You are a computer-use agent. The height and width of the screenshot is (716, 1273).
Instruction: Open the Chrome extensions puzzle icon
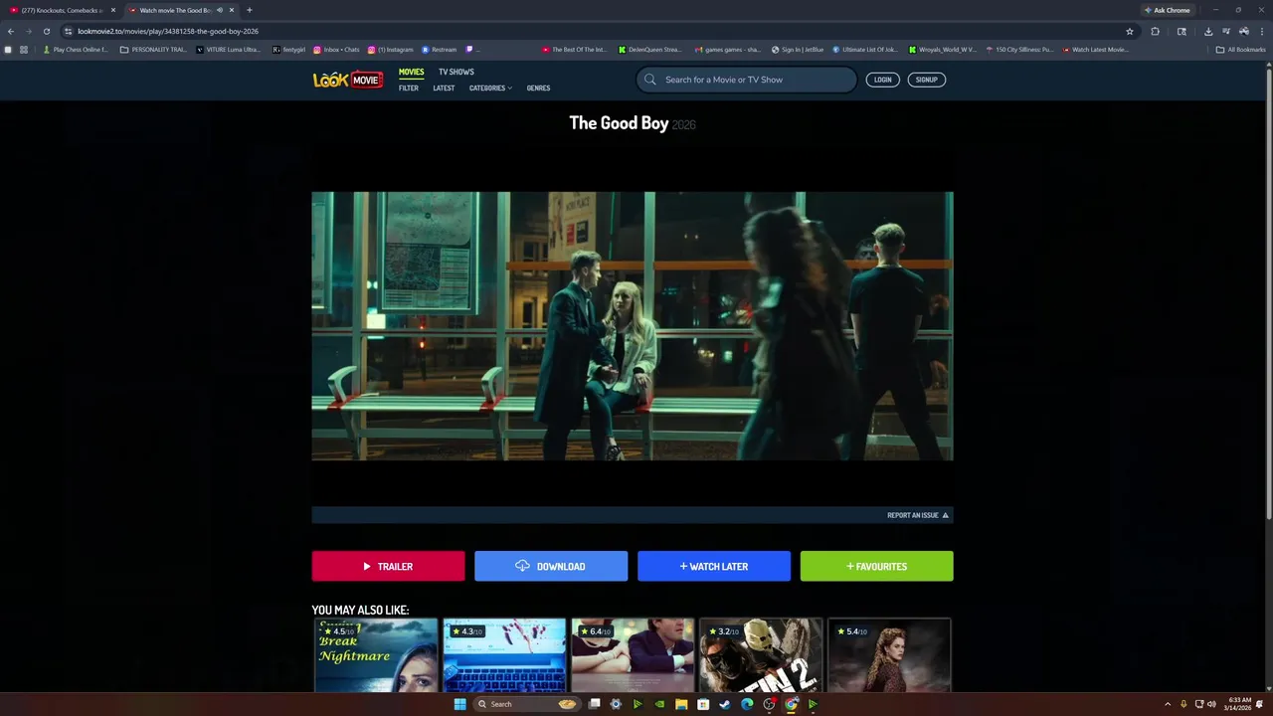1155,31
